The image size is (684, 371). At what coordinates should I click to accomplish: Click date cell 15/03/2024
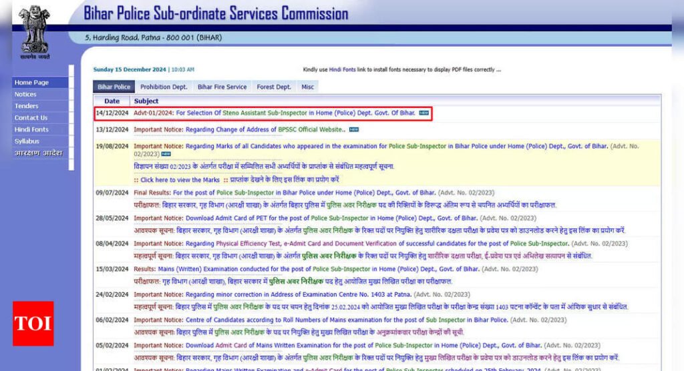pyautogui.click(x=112, y=269)
